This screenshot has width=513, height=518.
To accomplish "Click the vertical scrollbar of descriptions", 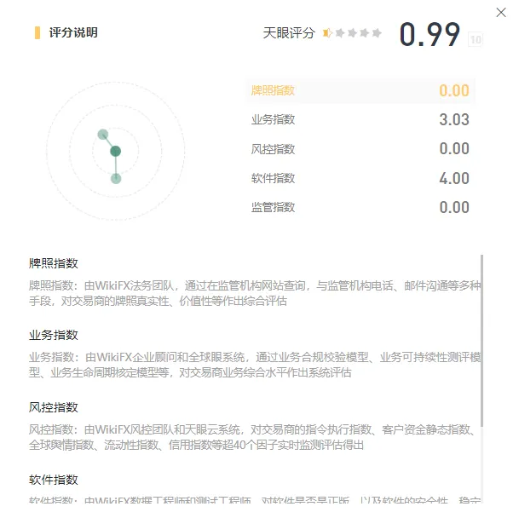I will 481,340.
